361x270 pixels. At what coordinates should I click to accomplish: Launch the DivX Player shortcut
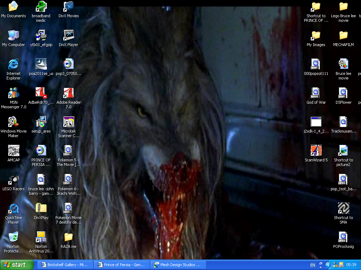click(x=68, y=36)
